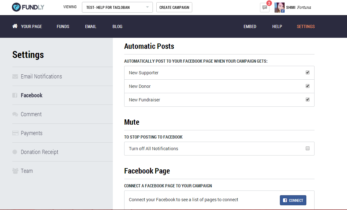Click the Settings sidebar heading
347x210 pixels.
pyautogui.click(x=28, y=54)
